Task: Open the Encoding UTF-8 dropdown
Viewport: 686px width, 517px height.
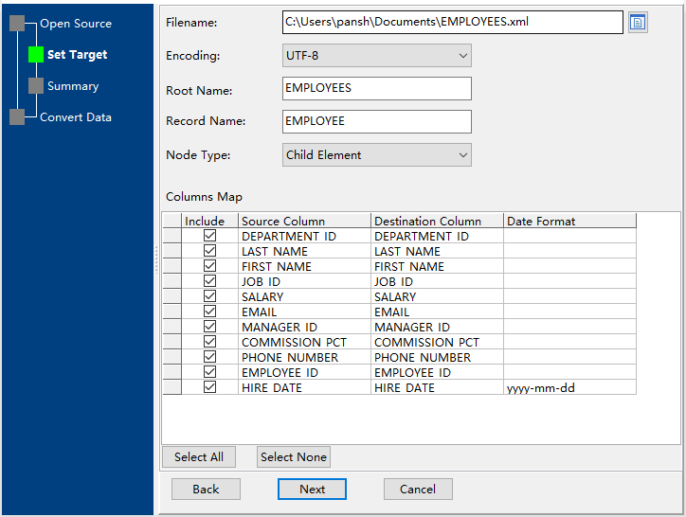Action: click(376, 56)
